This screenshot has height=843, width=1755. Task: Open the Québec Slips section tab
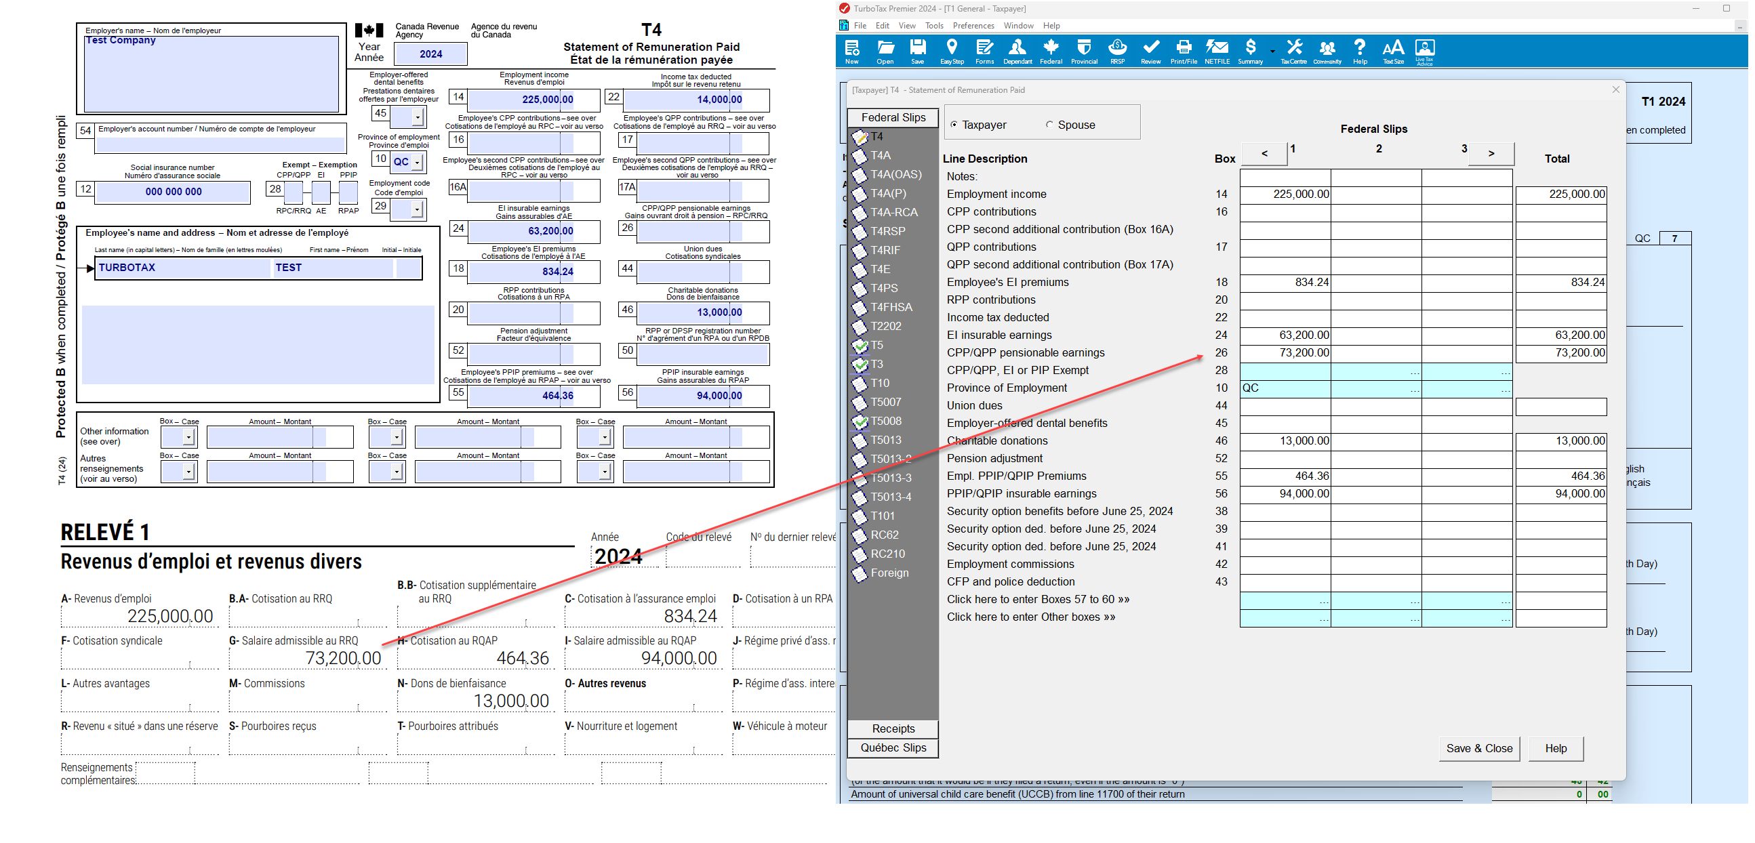point(893,747)
